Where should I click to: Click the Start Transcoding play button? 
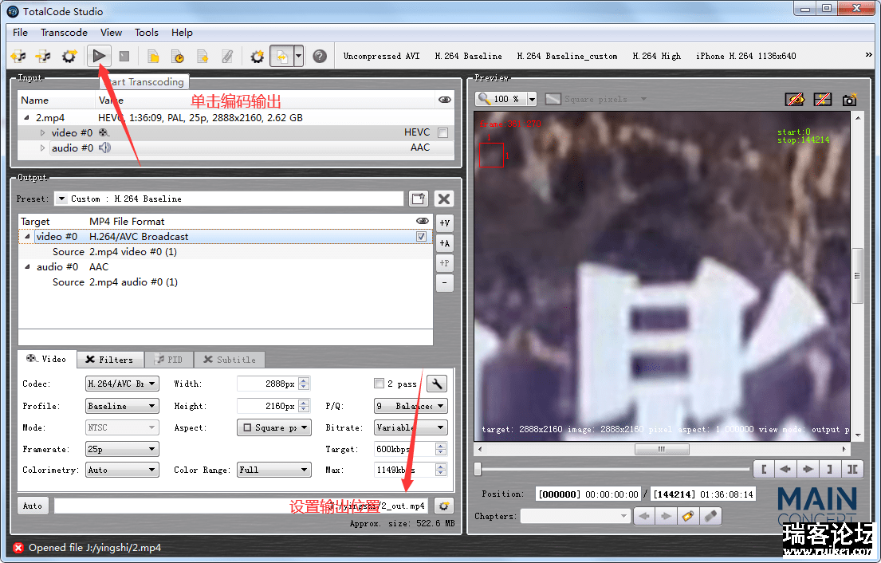pos(99,56)
